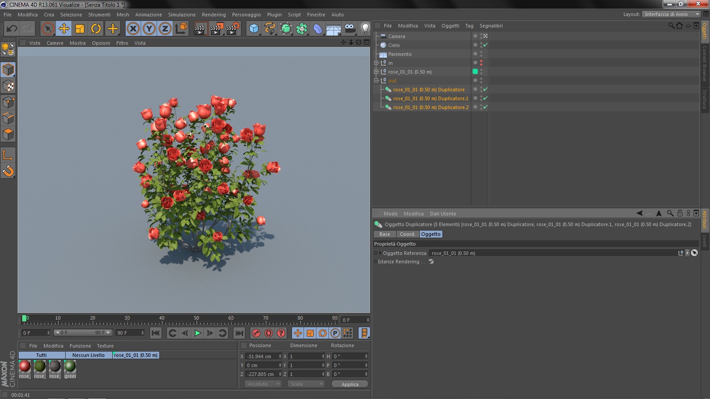The width and height of the screenshot is (710, 399).
Task: Switch to the Coord. tab in attributes
Action: (407, 234)
